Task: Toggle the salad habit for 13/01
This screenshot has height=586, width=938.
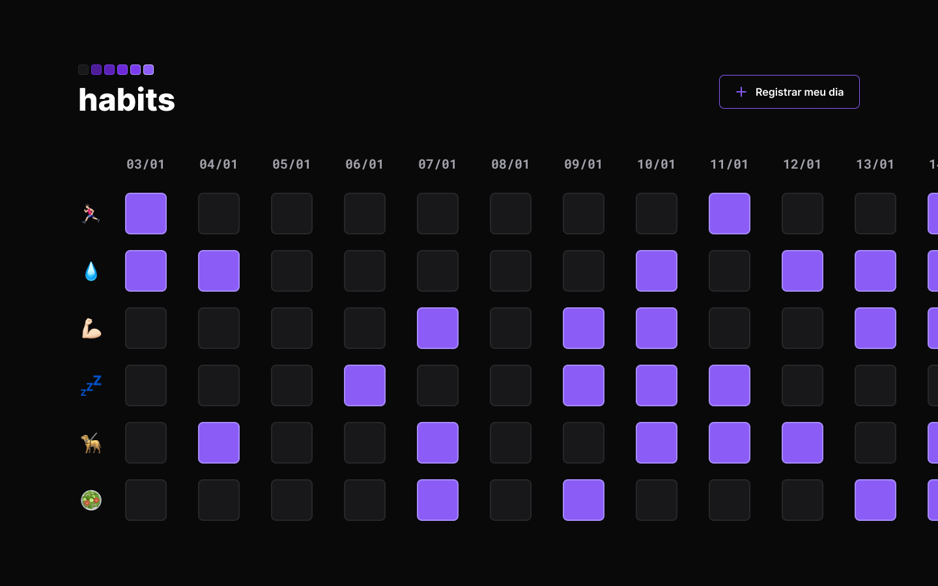Action: point(875,500)
